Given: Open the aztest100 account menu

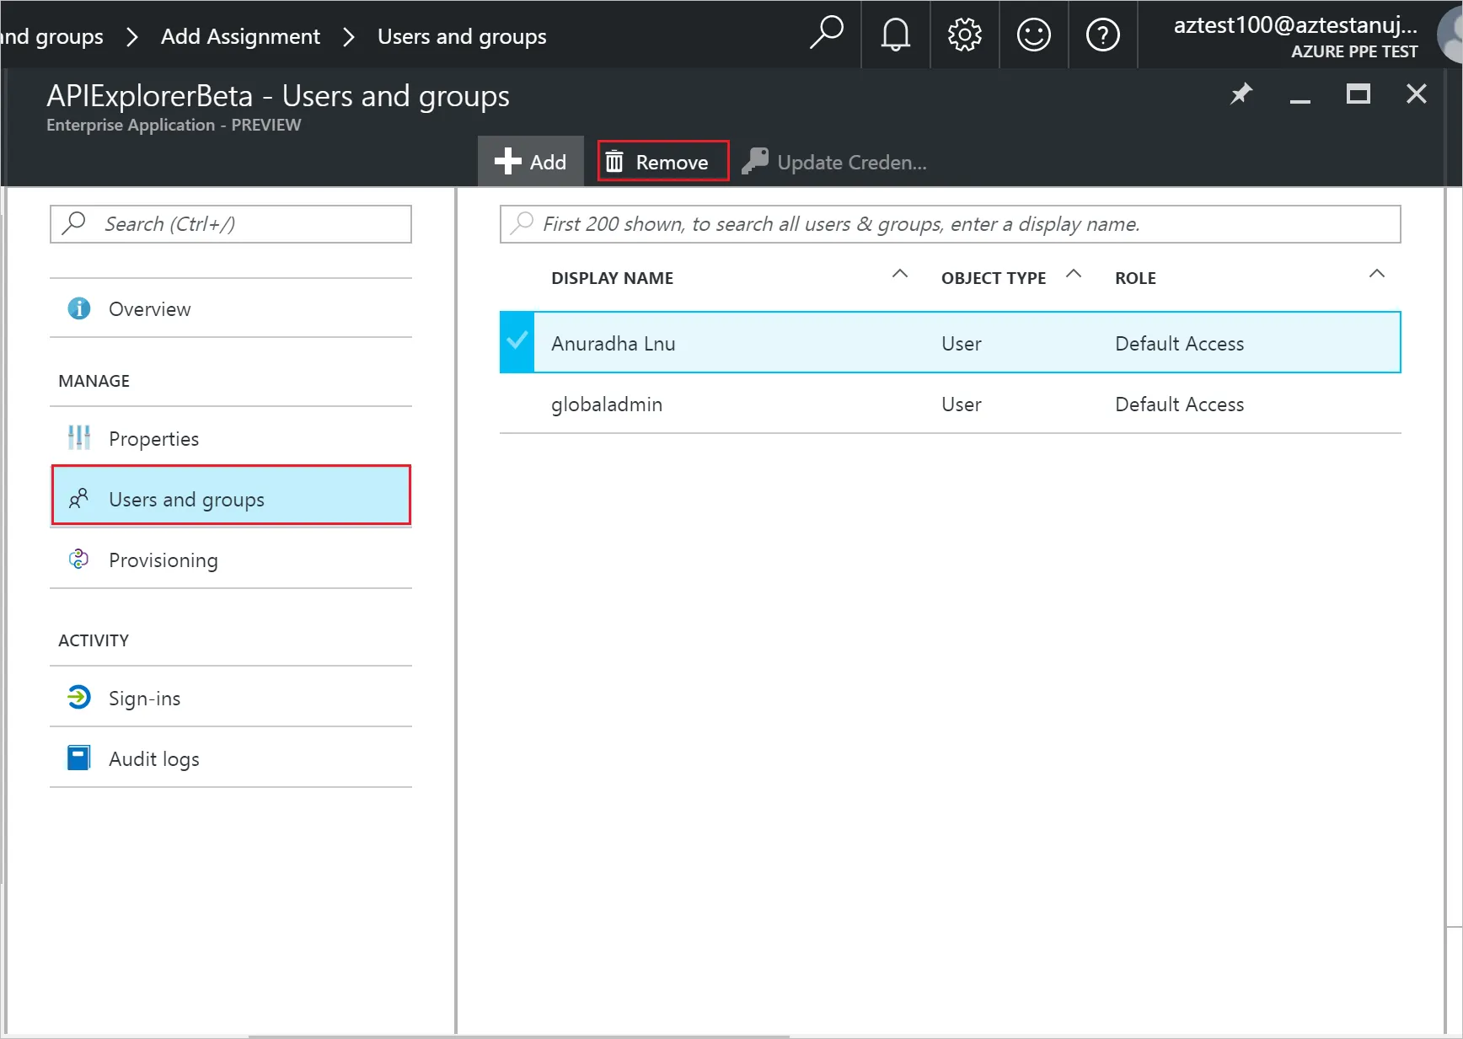Looking at the screenshot, I should [1295, 36].
